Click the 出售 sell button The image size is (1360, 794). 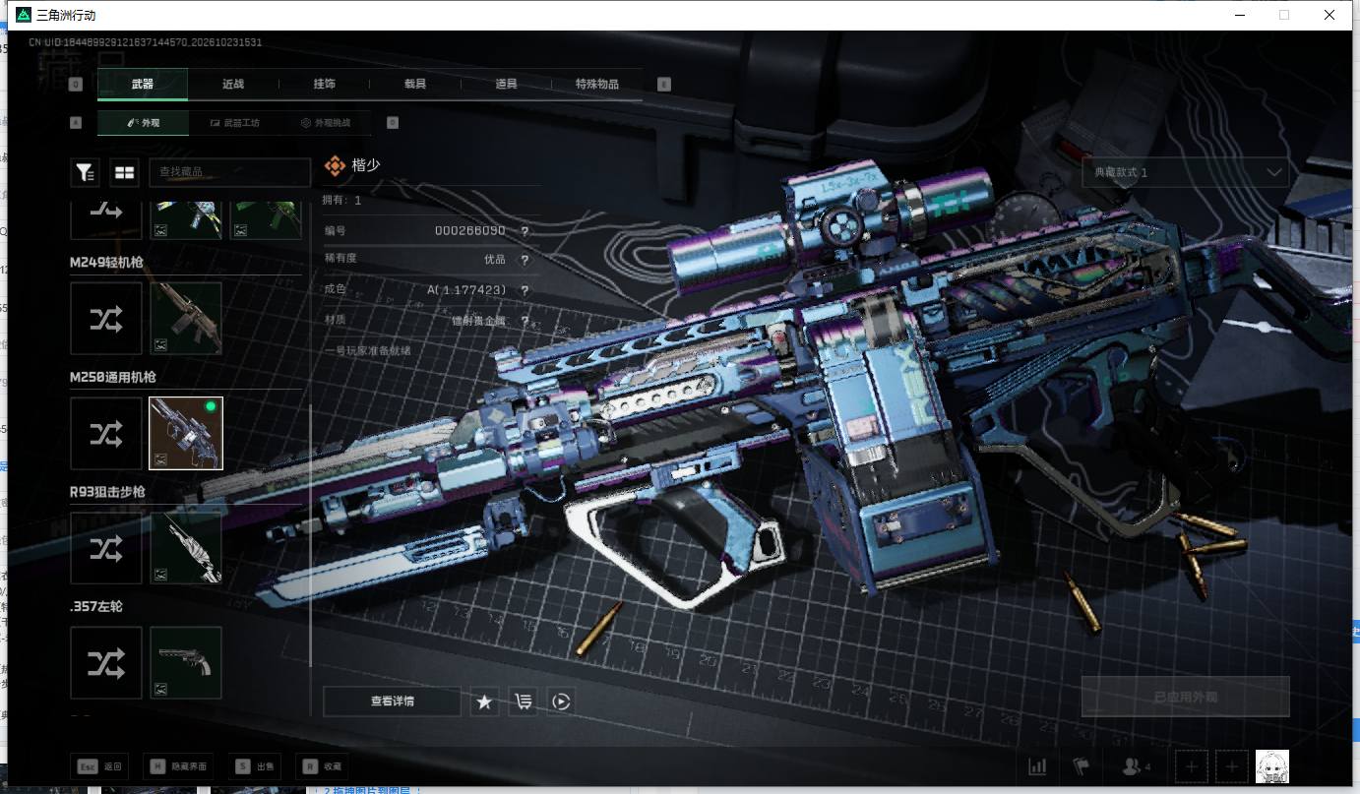(255, 766)
